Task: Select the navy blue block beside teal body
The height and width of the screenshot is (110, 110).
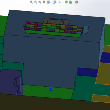Action: click(87, 72)
